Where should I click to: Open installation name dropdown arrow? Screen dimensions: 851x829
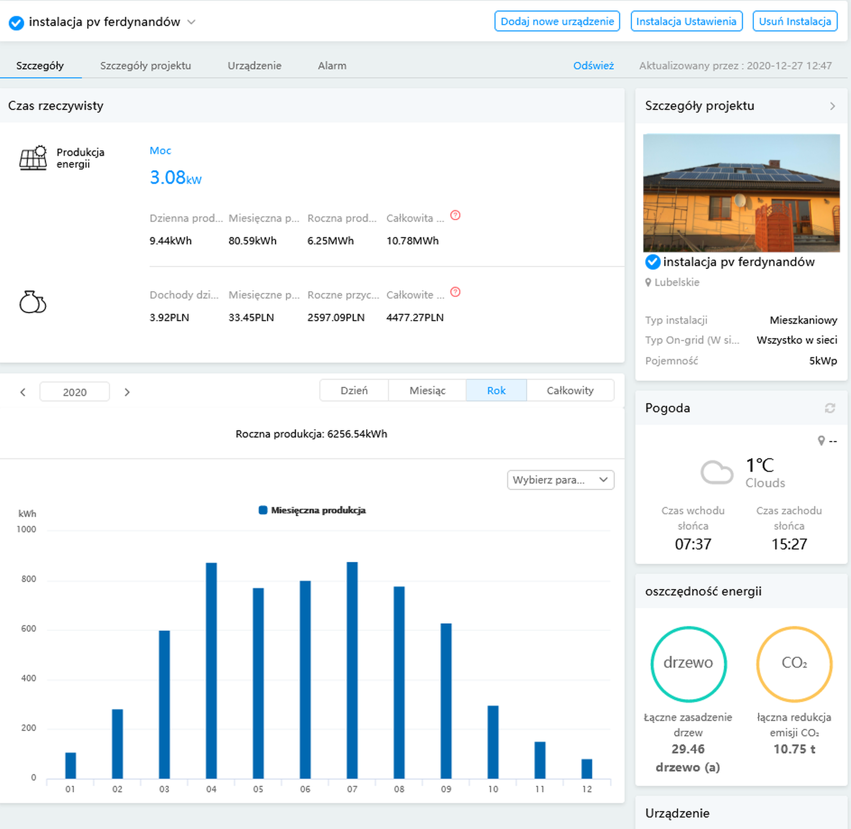(x=191, y=22)
